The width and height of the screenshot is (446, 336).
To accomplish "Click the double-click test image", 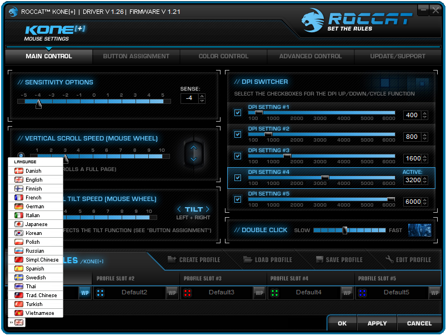I will point(419,230).
